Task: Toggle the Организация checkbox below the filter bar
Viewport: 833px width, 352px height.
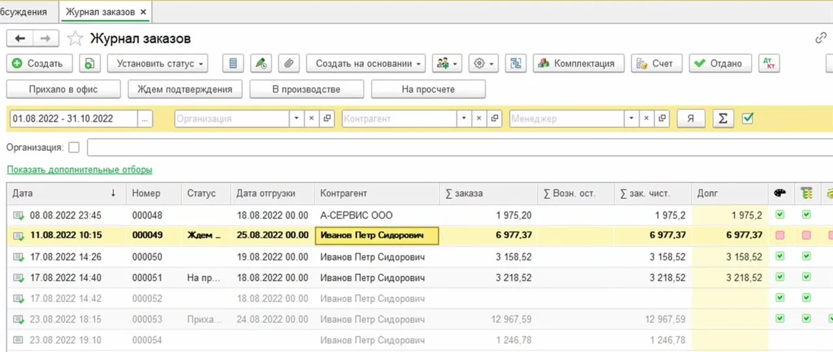Action: [74, 148]
